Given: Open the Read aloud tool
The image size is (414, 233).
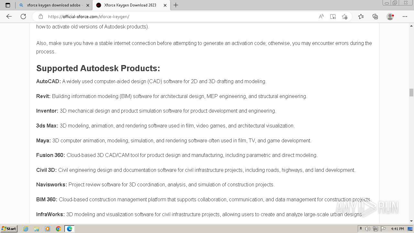Looking at the screenshot, I should coord(321,17).
